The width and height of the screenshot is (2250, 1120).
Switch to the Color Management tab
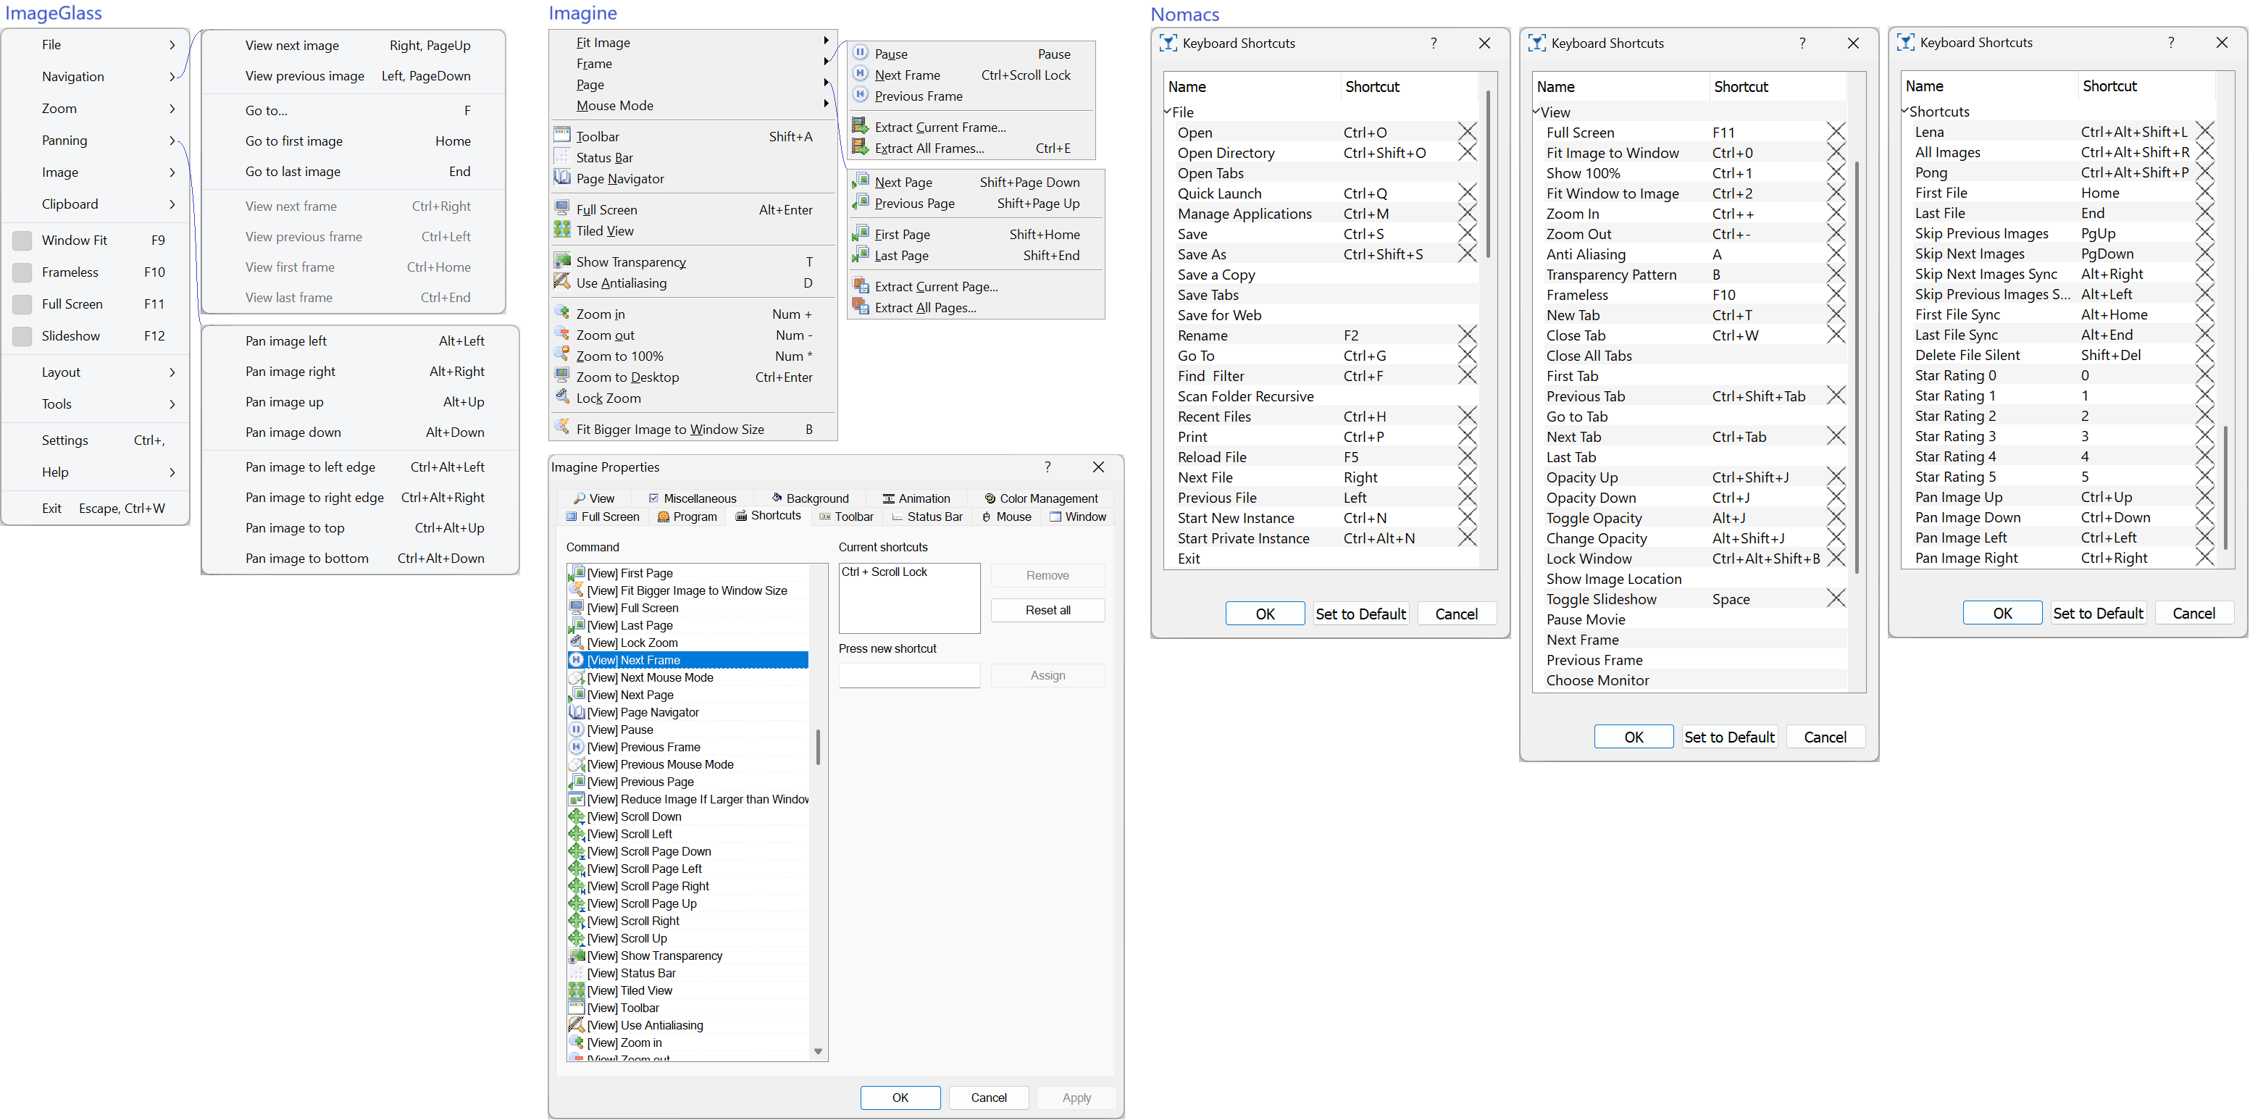1040,498
